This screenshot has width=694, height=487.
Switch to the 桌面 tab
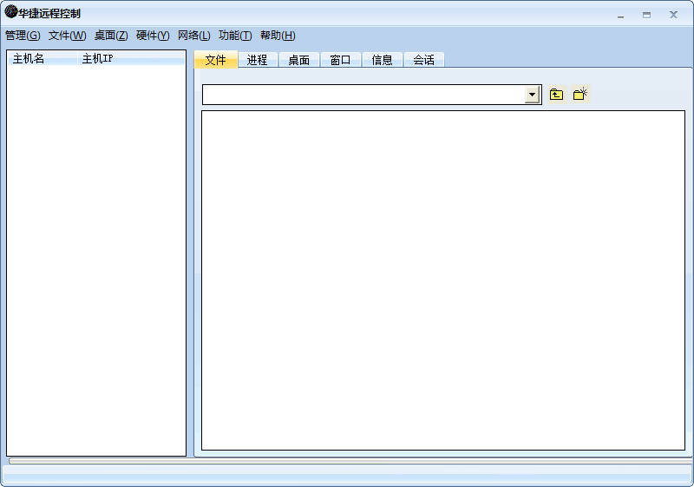click(298, 60)
